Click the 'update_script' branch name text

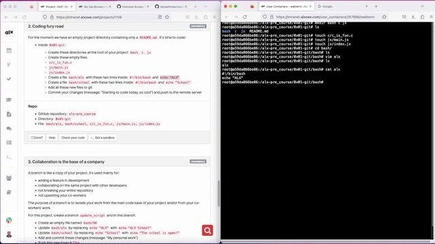(x=92, y=216)
